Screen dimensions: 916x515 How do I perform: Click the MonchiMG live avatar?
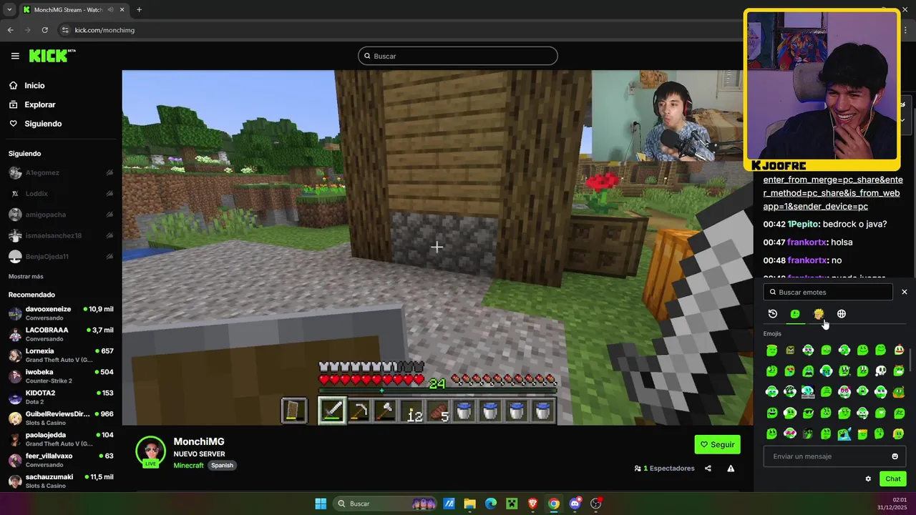150,451
